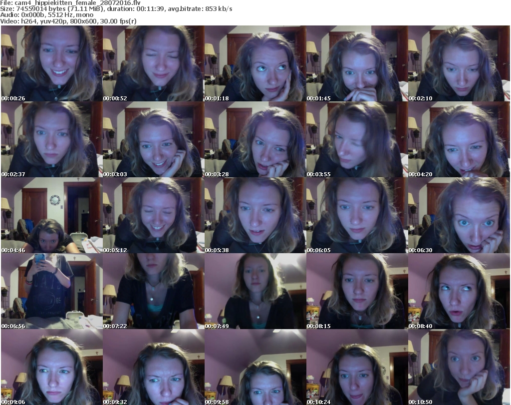View the frame stamped 00:10:50
Viewport: 511px width, 405px height.
pyautogui.click(x=459, y=367)
